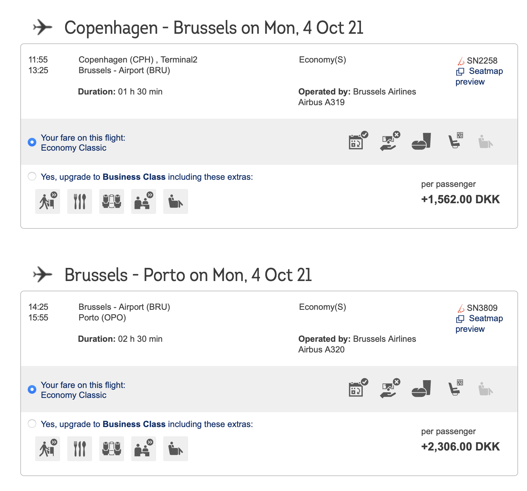
Task: Select Business Class upgrade for Copenhagen-Brussels flight
Action: pos(32,177)
